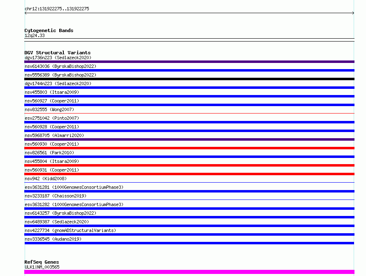Click the blue bar under nsv4227734
The height and width of the screenshot is (276, 366).
189,234
